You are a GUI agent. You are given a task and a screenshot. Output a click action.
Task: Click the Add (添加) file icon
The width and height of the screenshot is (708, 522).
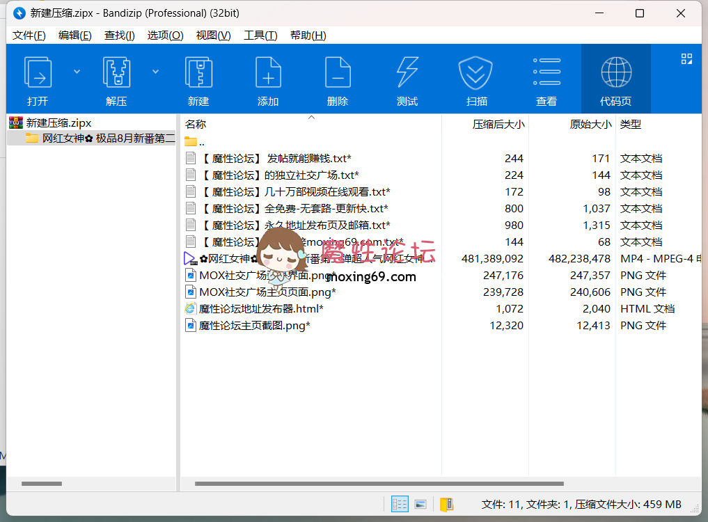click(x=268, y=72)
